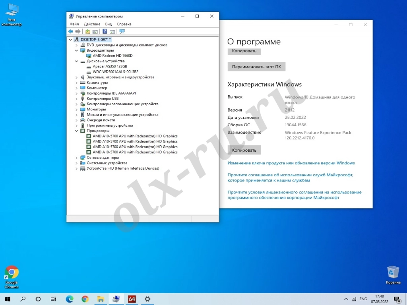This screenshot has width=407, height=305.
Task: Open the Изменение ключа продукта link
Action: (x=290, y=163)
